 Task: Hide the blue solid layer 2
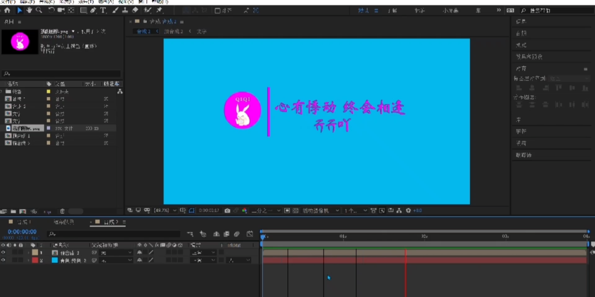pyautogui.click(x=3, y=260)
